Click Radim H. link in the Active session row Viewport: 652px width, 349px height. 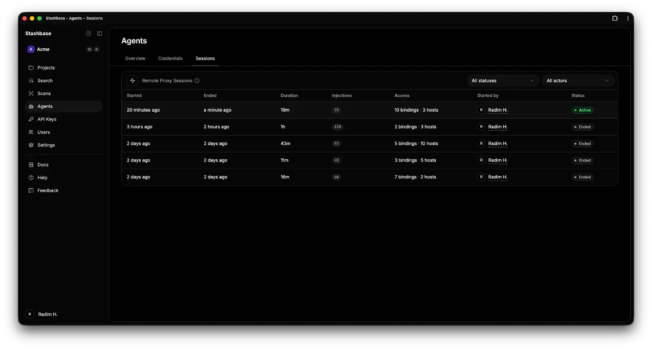click(498, 110)
